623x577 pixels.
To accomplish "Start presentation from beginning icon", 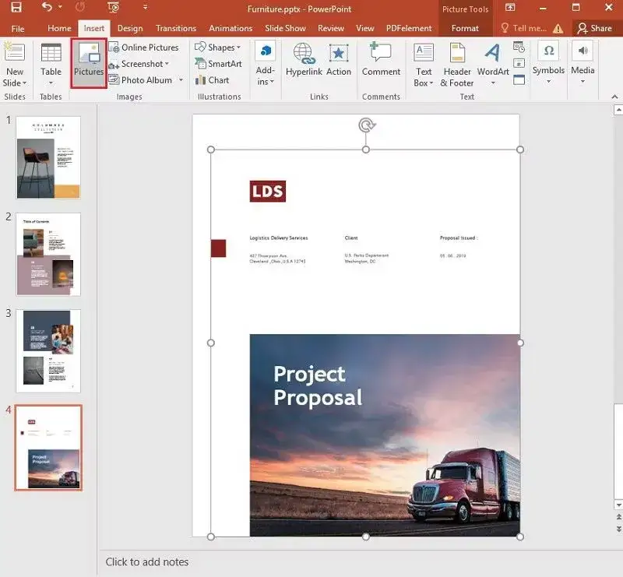I will [x=113, y=7].
